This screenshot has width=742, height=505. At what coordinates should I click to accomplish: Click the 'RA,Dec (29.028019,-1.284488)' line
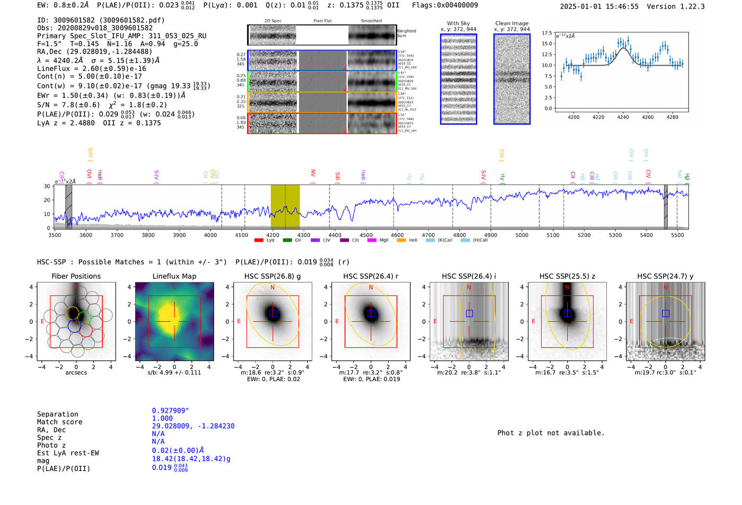[94, 51]
